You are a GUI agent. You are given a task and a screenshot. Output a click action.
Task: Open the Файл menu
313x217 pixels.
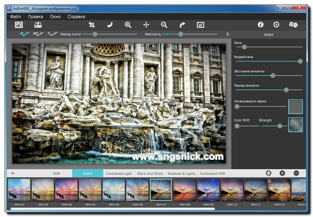(x=15, y=17)
